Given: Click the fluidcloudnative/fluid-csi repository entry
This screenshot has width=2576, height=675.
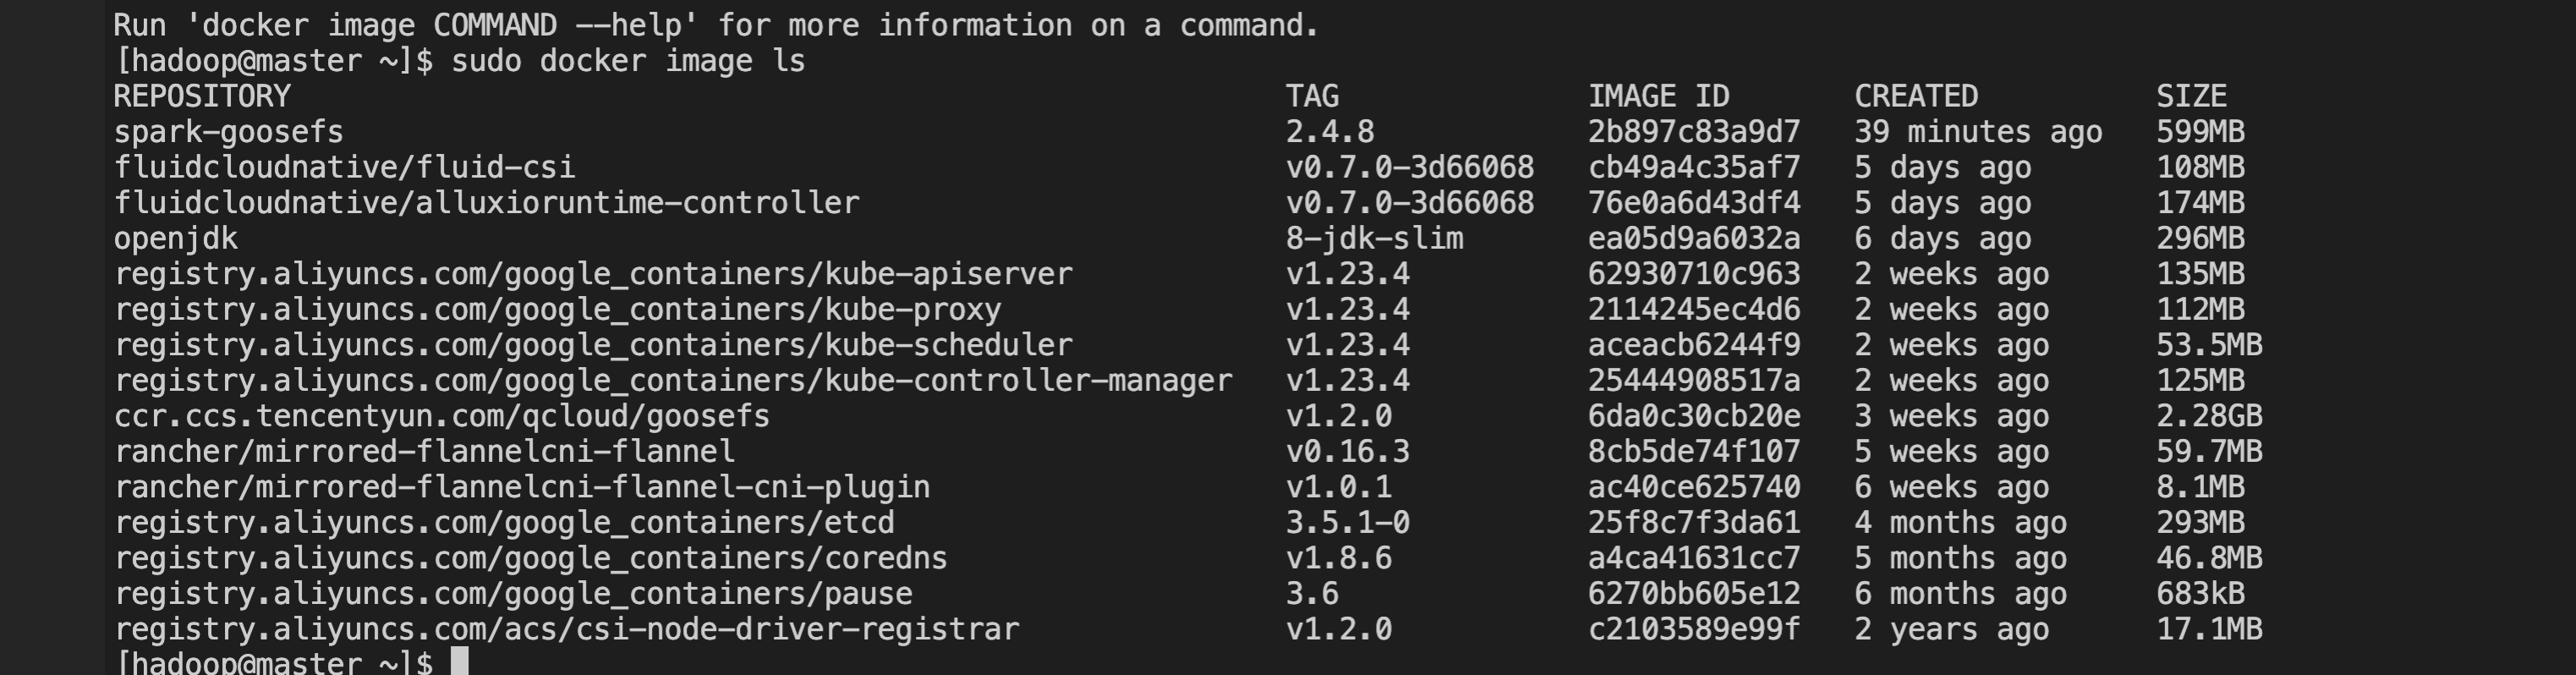Looking at the screenshot, I should [x=344, y=167].
